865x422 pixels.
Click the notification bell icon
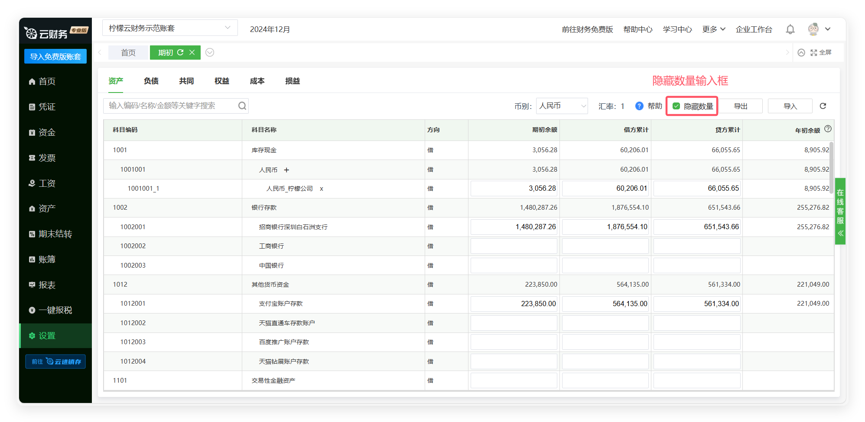pyautogui.click(x=790, y=29)
